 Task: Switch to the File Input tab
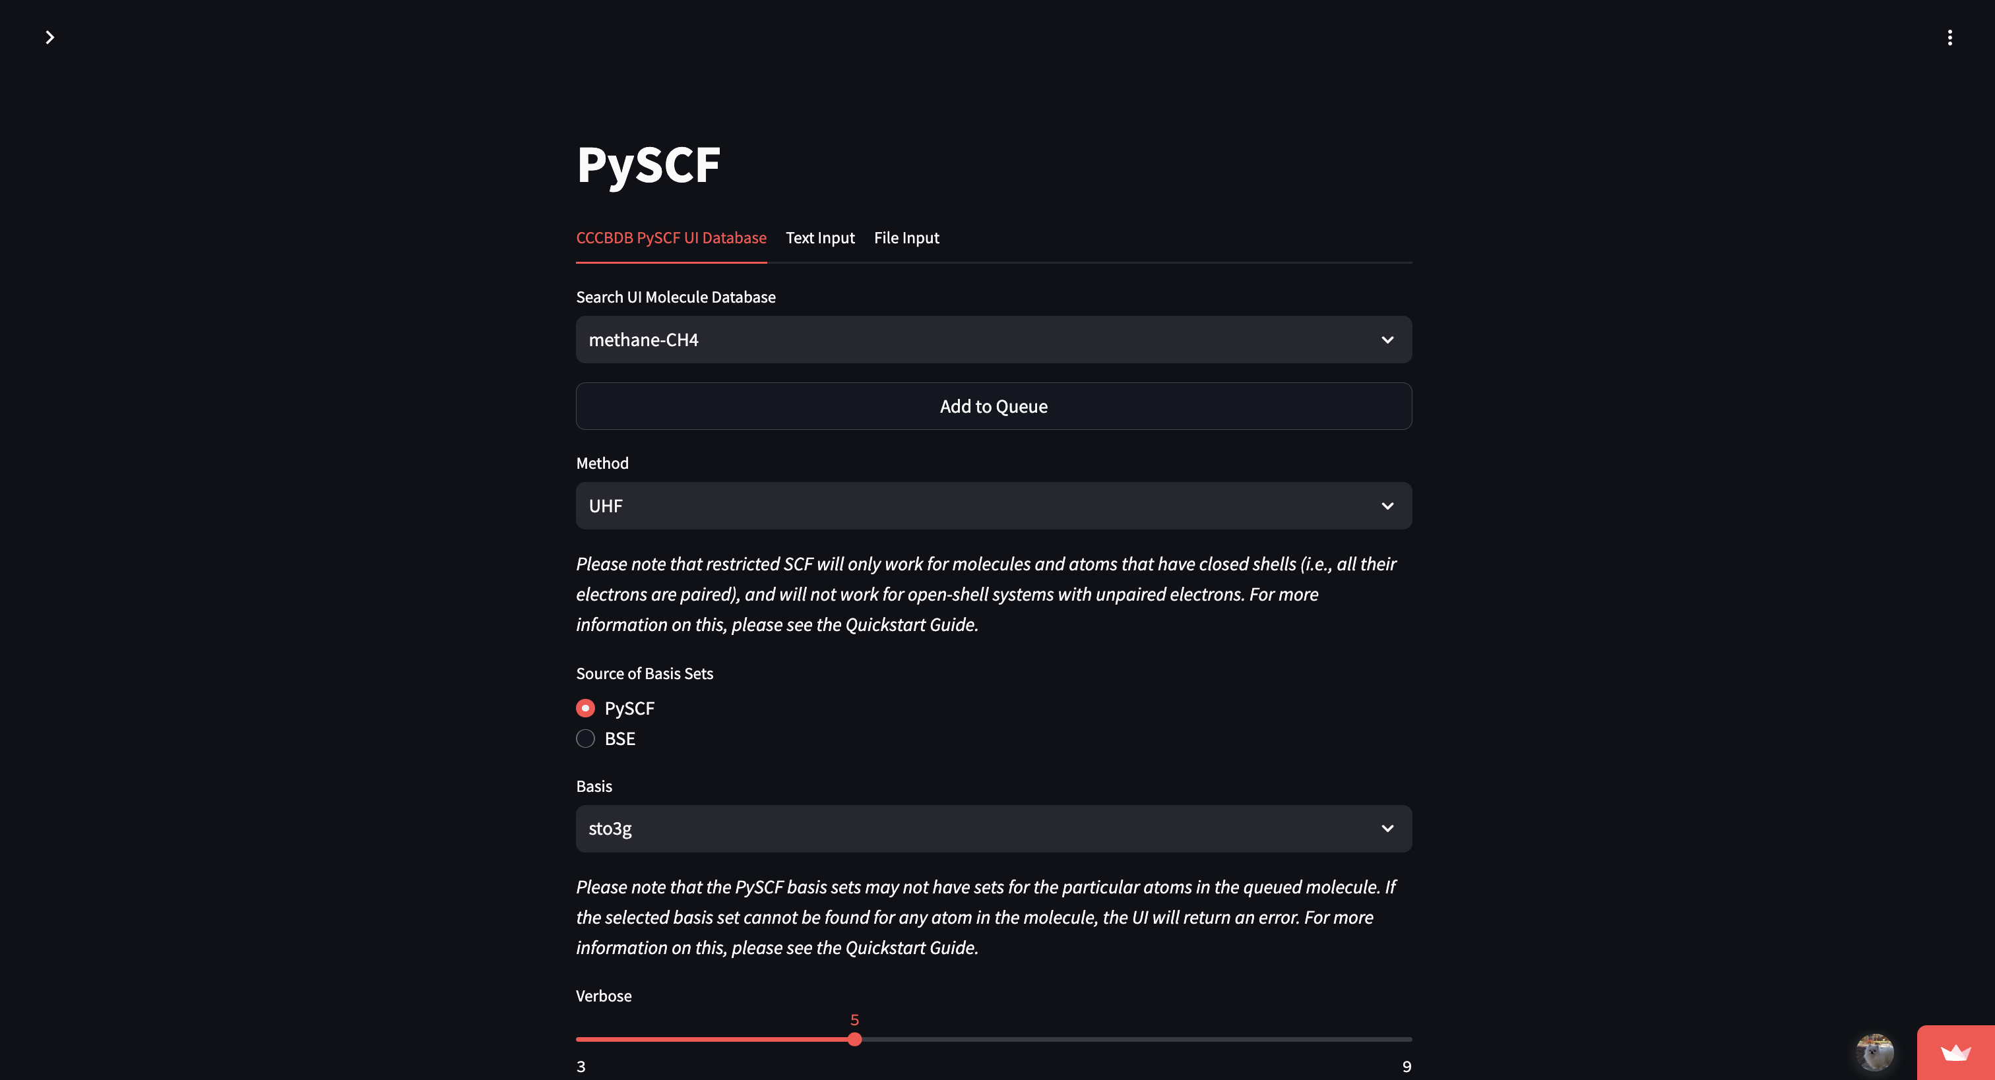point(906,237)
